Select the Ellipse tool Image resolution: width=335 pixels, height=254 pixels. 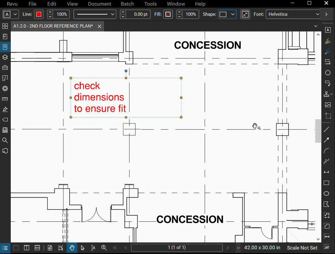point(326,193)
